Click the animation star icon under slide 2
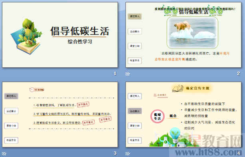 point(127,74)
